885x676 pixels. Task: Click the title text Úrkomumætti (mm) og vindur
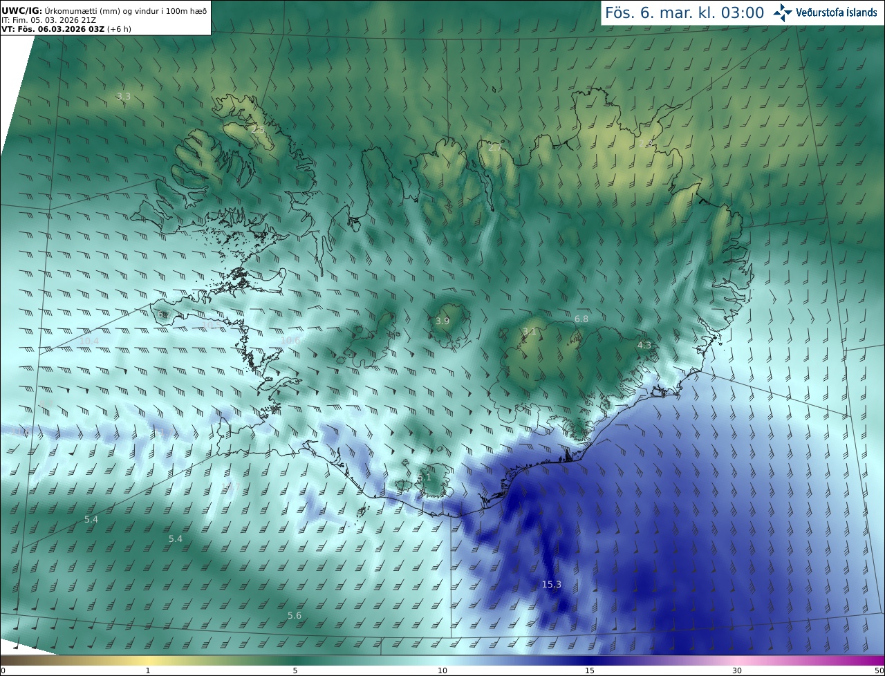tap(125, 10)
